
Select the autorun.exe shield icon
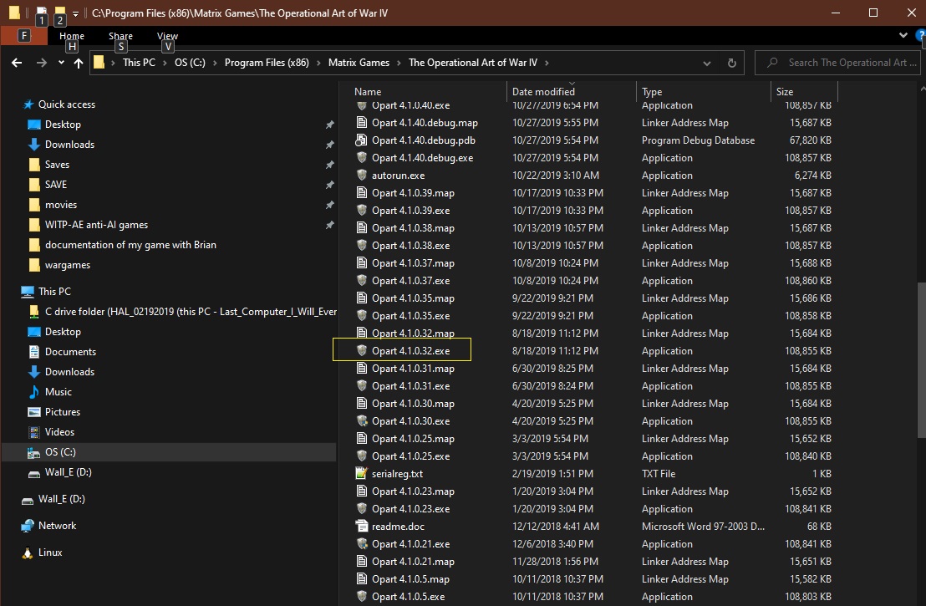(x=362, y=175)
